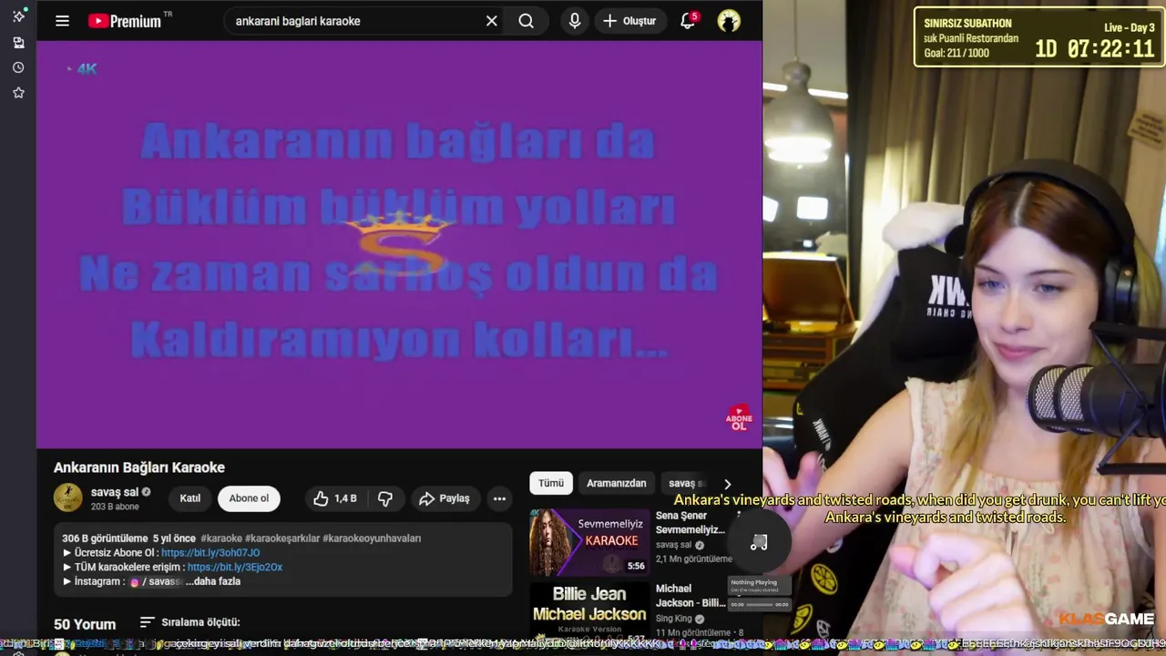Image resolution: width=1166 pixels, height=656 pixels.
Task: Open the bit.ly/3Ejo2Ox link
Action: pos(235,567)
